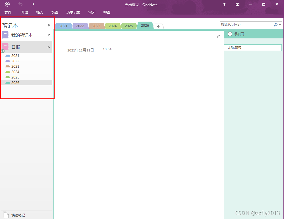Select the 无标题页 page in page list
This screenshot has height=219, width=284.
pyautogui.click(x=253, y=47)
